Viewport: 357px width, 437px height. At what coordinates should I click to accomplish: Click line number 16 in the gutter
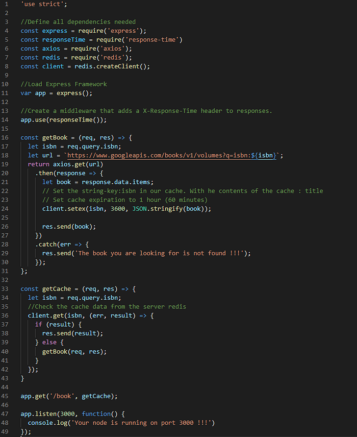point(5,138)
